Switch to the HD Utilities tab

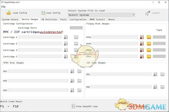pos(49,19)
